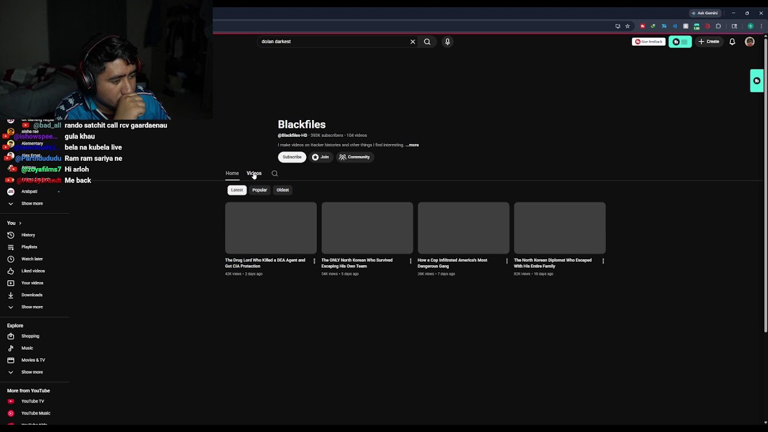
Task: Select the Latest filter chip
Action: pos(237,190)
